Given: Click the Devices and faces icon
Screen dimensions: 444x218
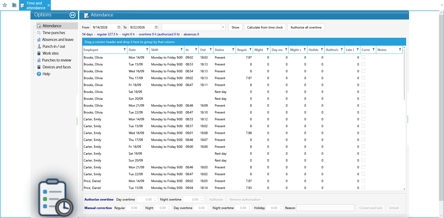Looking at the screenshot, I should (x=39, y=67).
